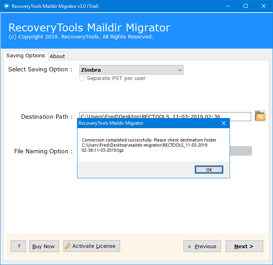Go back with Previous button
Viewport: 273px width, 265px height.
tap(202, 246)
